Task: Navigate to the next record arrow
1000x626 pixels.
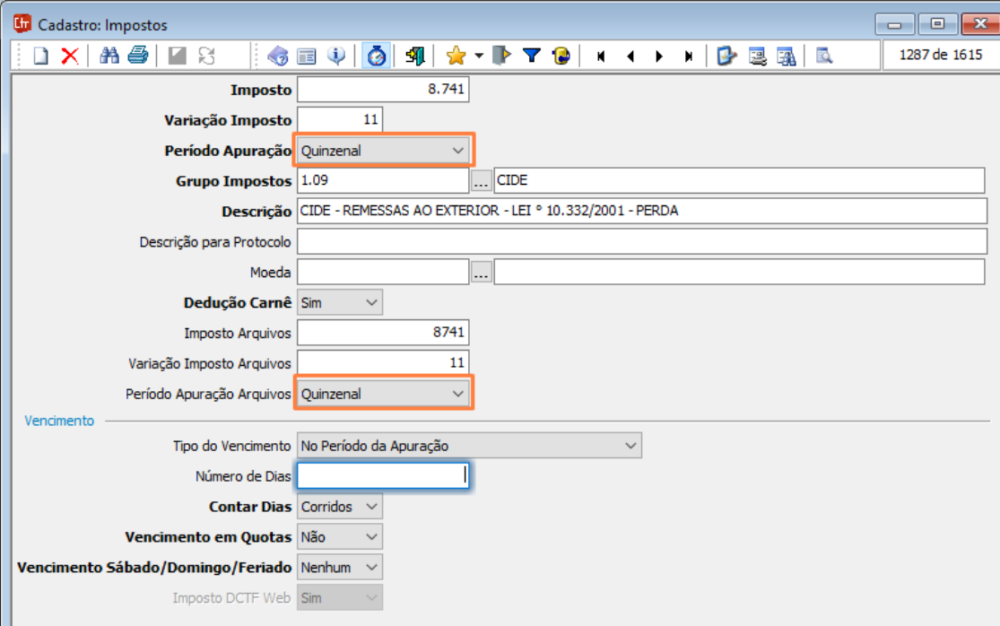Action: click(659, 57)
